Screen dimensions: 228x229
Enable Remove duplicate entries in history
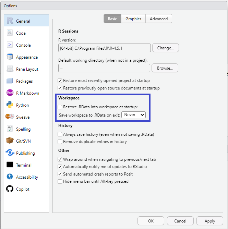coord(60,142)
